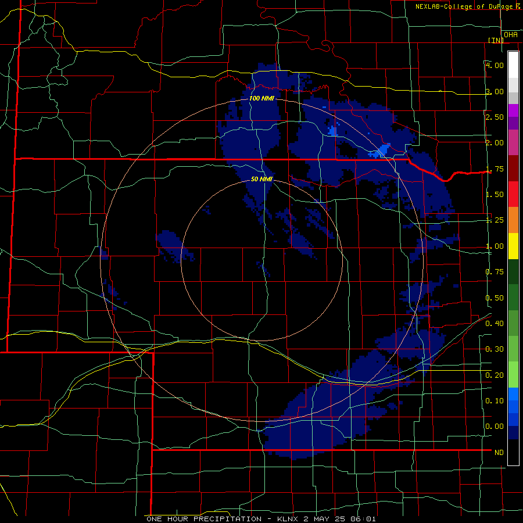Click the 2.50 legend value

click(495, 117)
